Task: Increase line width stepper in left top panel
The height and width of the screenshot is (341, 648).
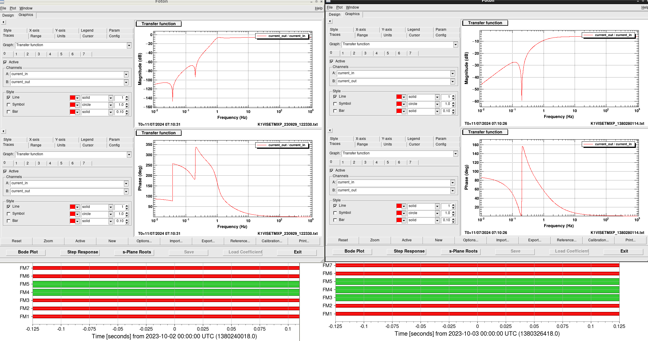Action: (127, 96)
